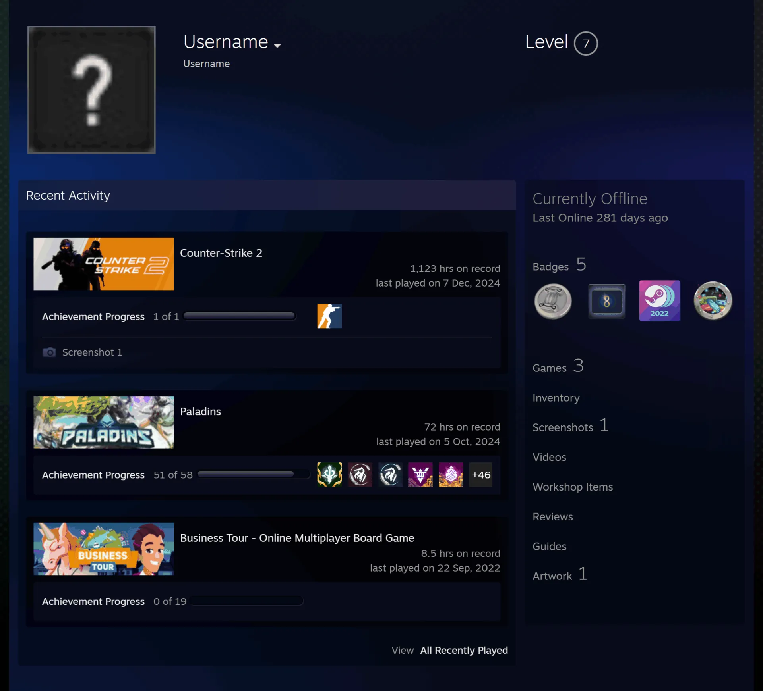Open the Screenshot 1 camera link
The image size is (763, 691).
click(x=82, y=352)
